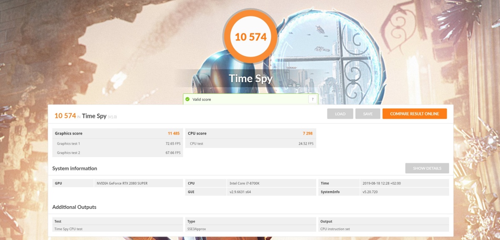Select the "Graphics score" heading
This screenshot has height=240, width=500.
click(69, 133)
